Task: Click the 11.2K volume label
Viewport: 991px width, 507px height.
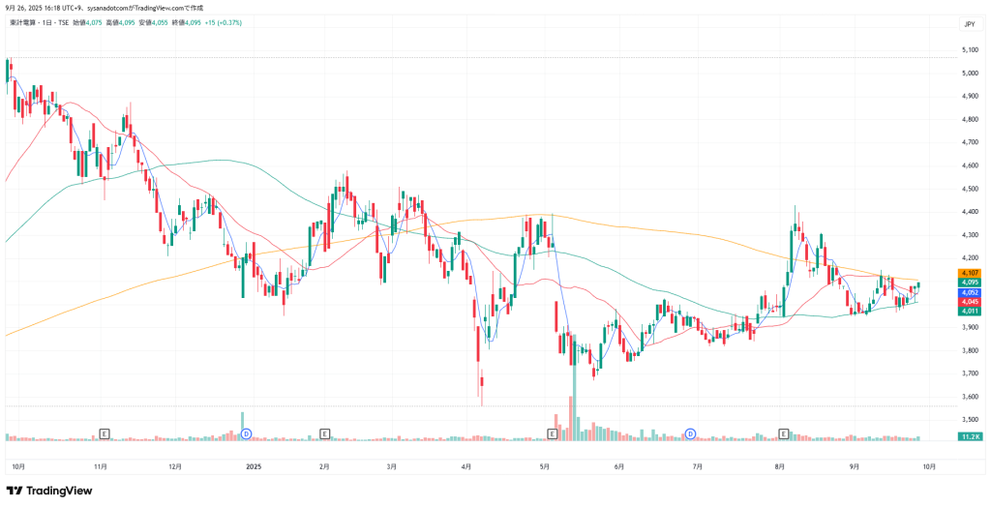Action: [x=969, y=438]
